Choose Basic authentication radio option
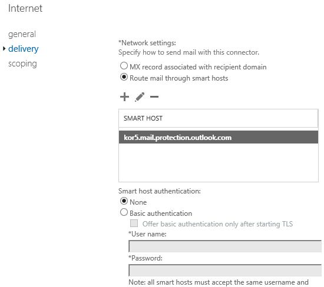 [x=124, y=212]
